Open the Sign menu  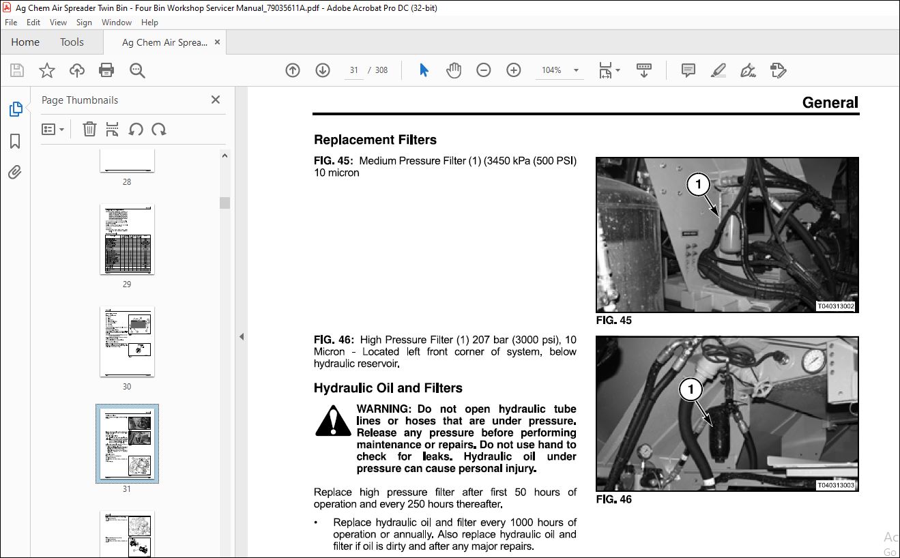pos(85,23)
